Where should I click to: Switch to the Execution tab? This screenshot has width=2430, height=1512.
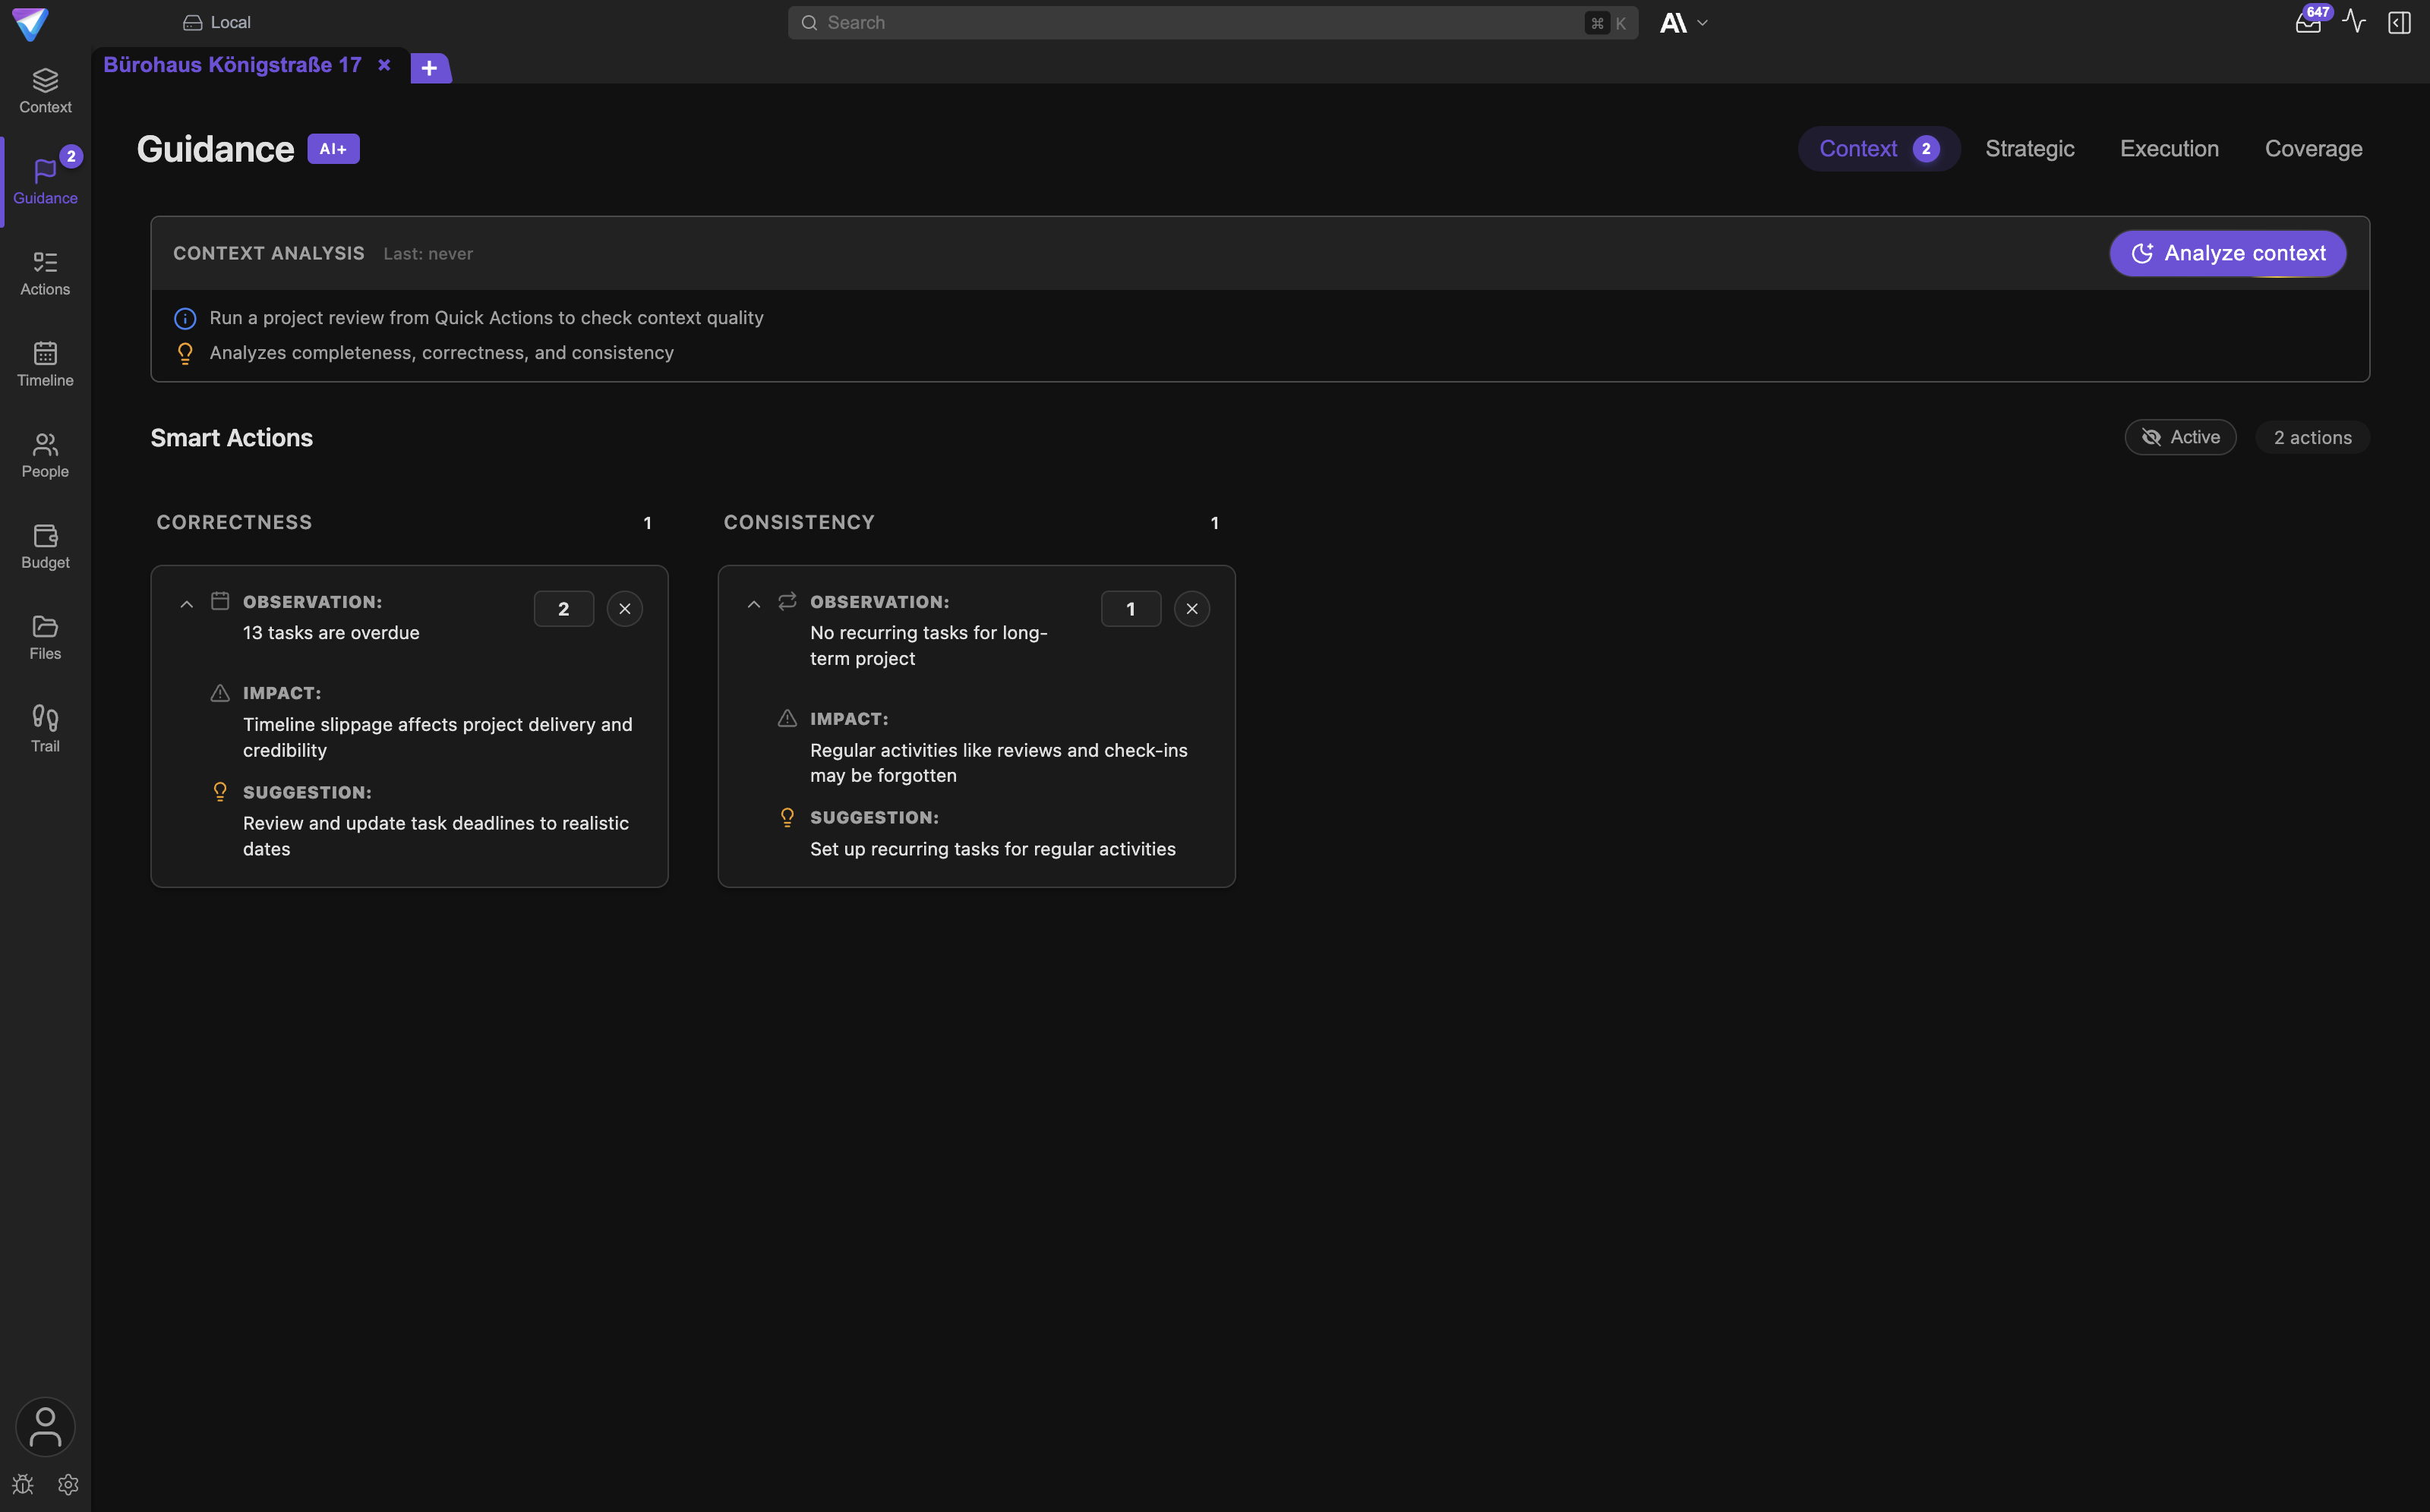2169,149
